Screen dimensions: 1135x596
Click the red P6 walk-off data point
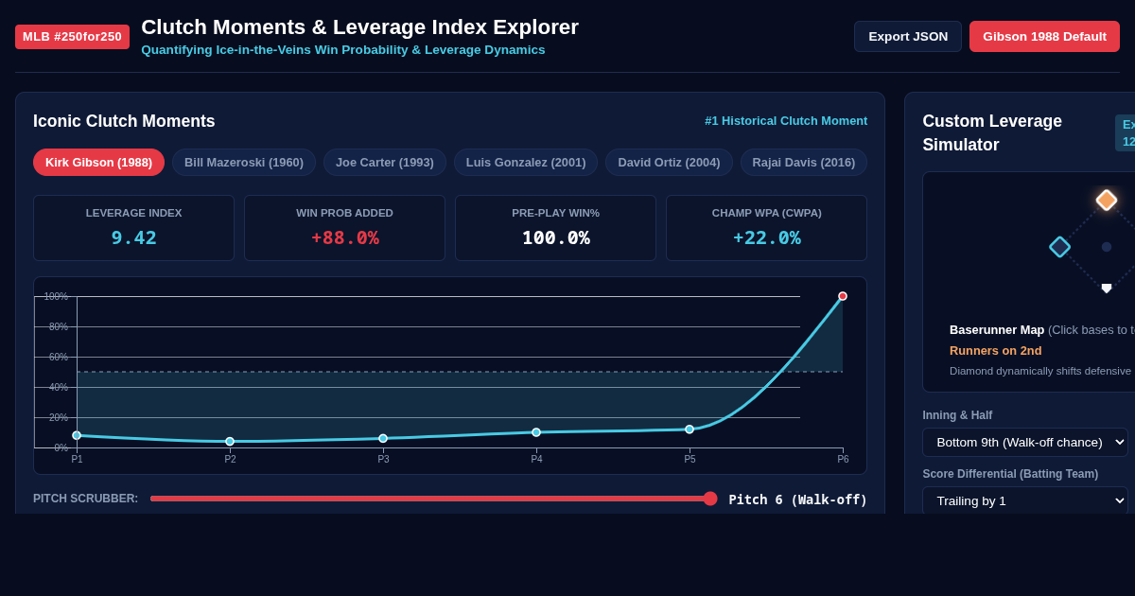843,296
